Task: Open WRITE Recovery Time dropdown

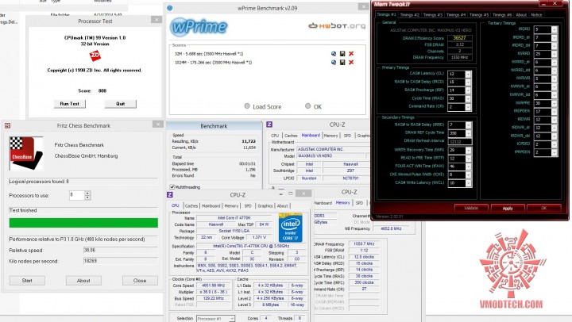Action: coord(469,150)
